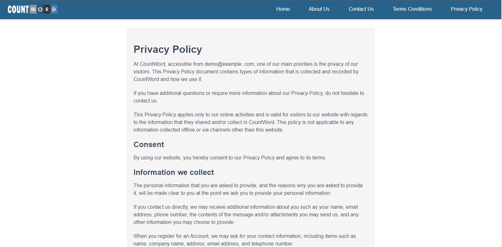Click the demo@example..com address text

tap(229, 64)
